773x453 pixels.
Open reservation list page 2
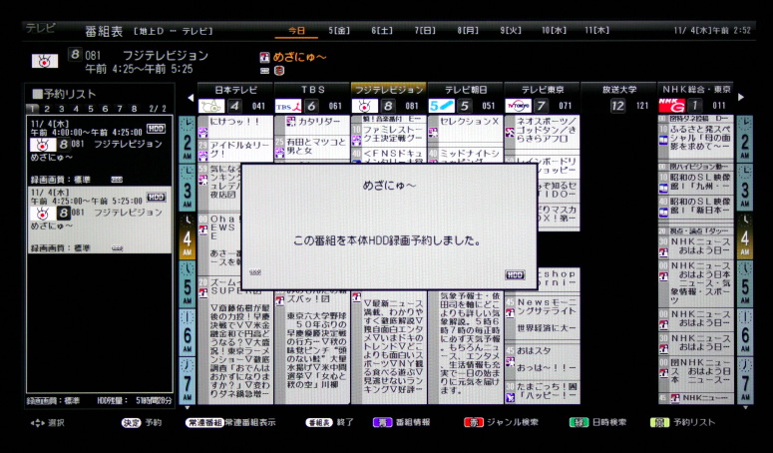(47, 109)
